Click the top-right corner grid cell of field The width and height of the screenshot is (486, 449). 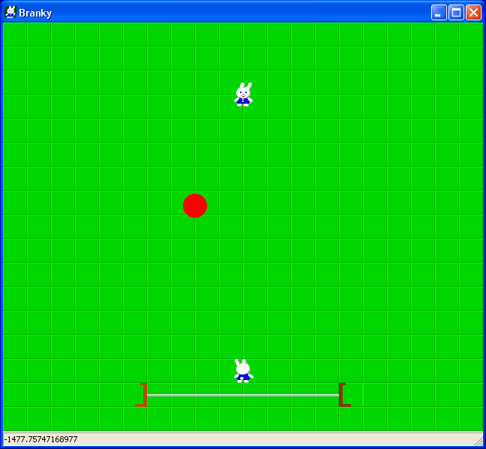(471, 35)
